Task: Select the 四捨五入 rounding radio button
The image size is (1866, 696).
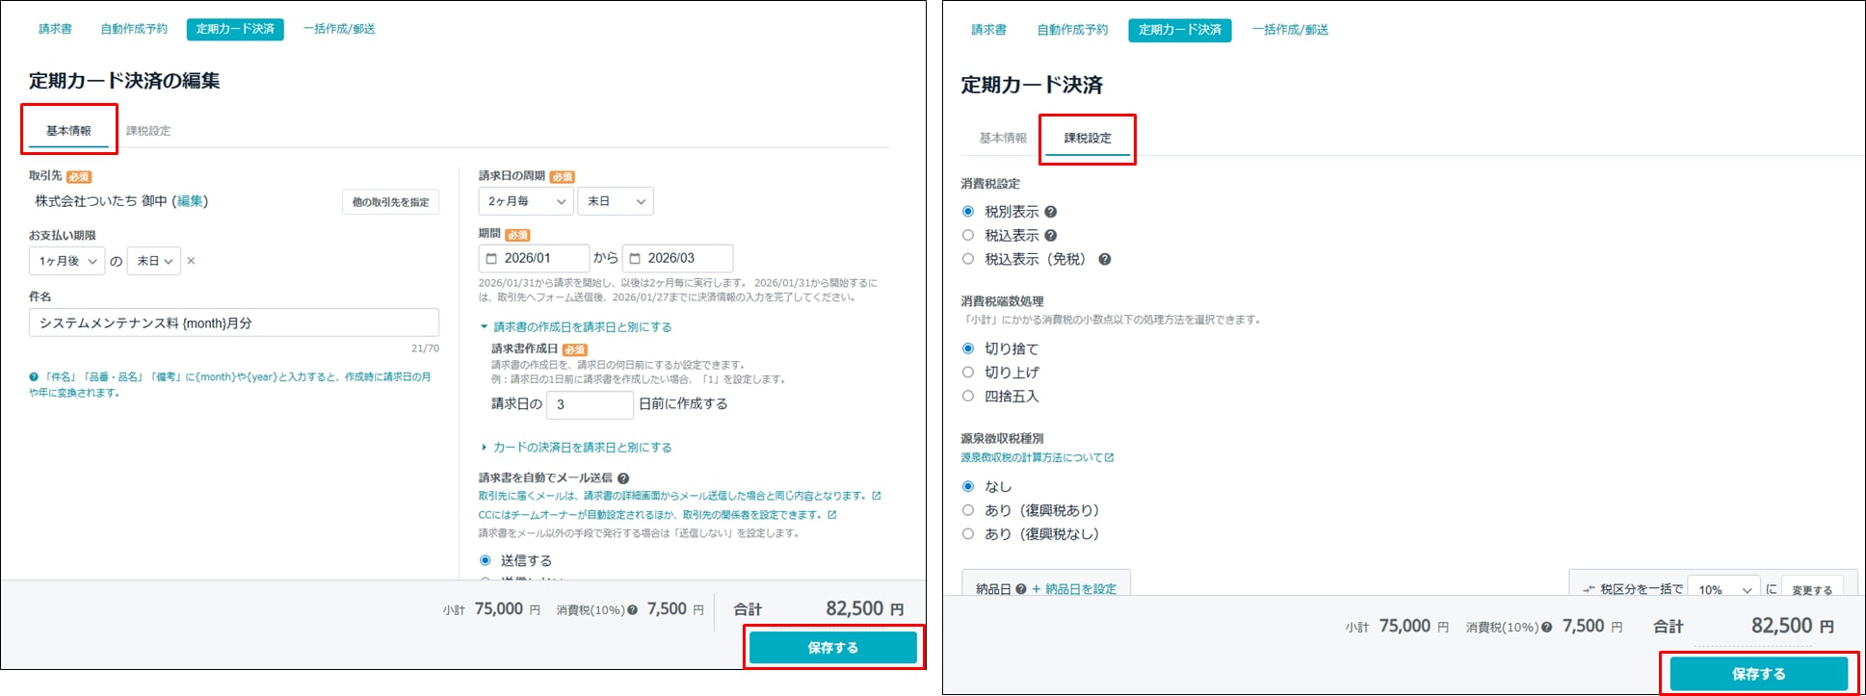Action: pos(968,396)
